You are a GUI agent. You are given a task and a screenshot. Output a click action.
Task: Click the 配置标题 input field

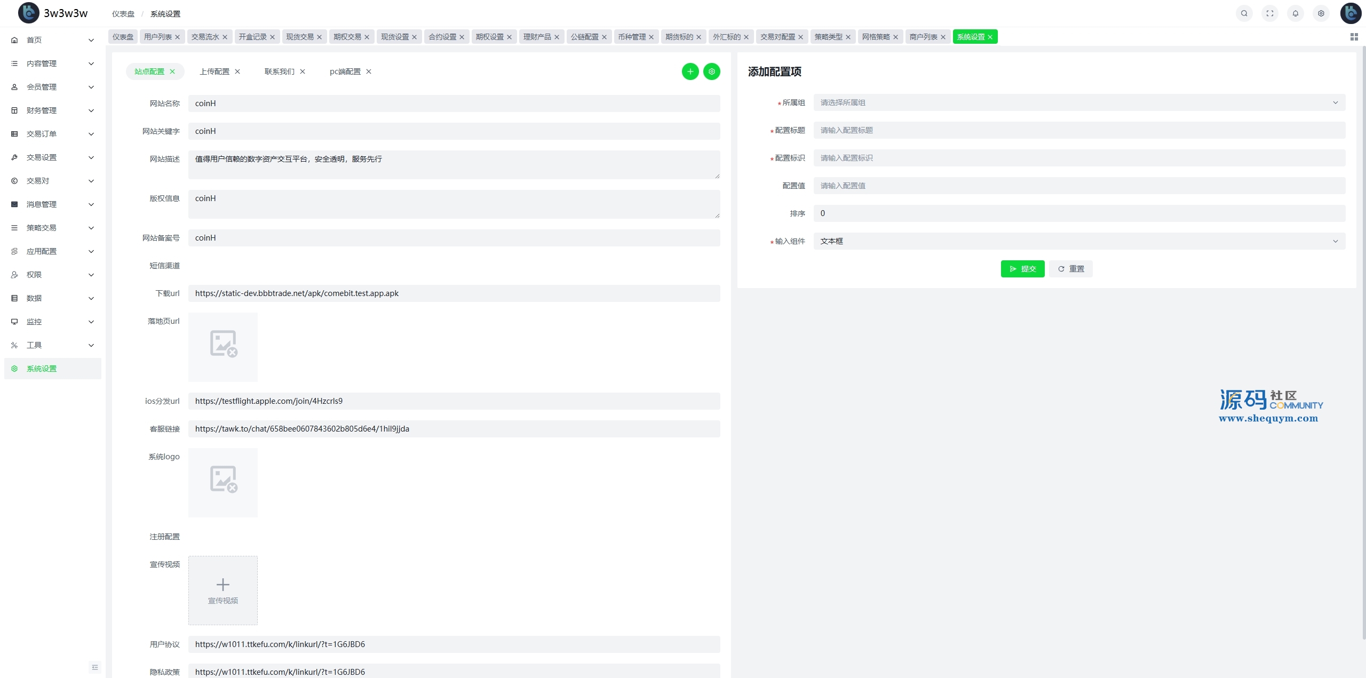click(1078, 130)
